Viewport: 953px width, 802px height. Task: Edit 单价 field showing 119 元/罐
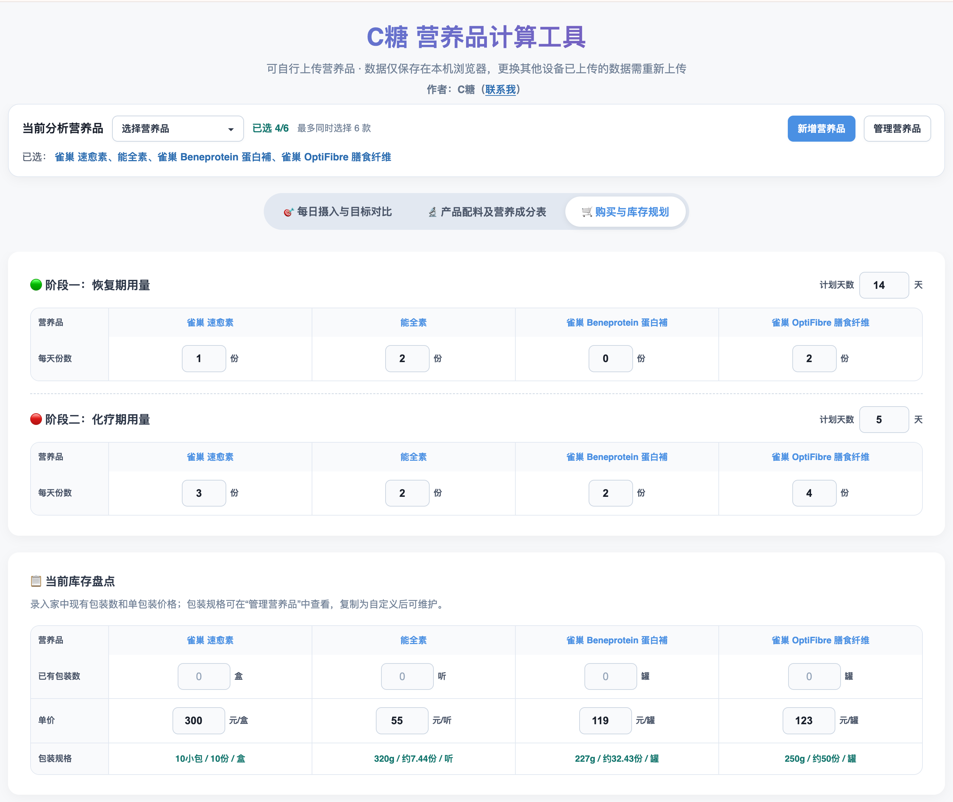tap(605, 720)
